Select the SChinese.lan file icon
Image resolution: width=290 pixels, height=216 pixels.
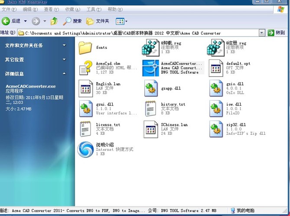point(151,129)
